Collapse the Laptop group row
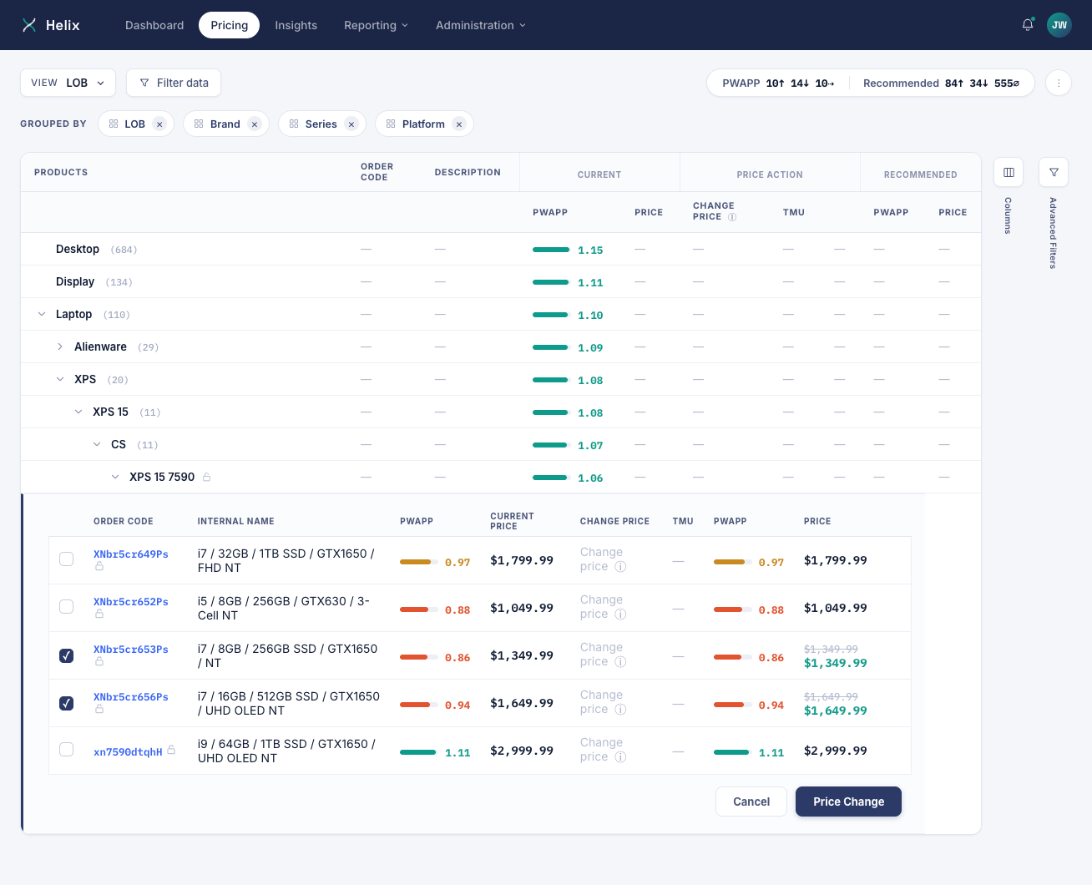Viewport: 1092px width, 885px height. pos(42,314)
